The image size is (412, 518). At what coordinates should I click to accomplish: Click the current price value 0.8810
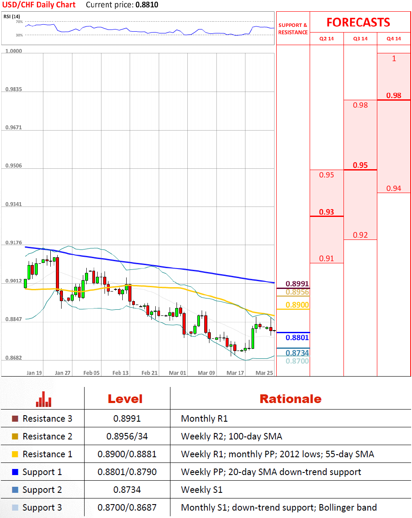click(x=147, y=5)
